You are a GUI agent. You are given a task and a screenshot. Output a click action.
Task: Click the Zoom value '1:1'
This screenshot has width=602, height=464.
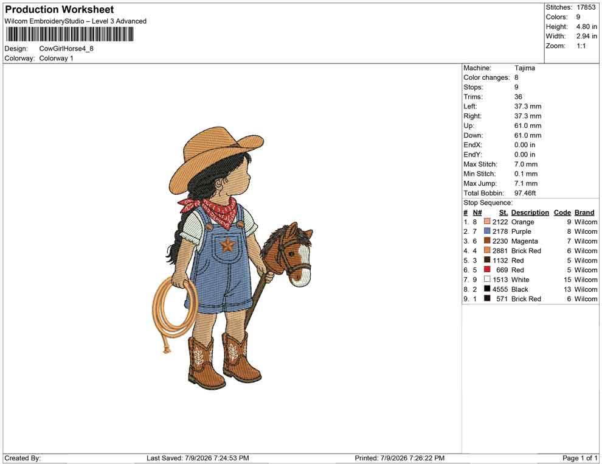coord(581,46)
